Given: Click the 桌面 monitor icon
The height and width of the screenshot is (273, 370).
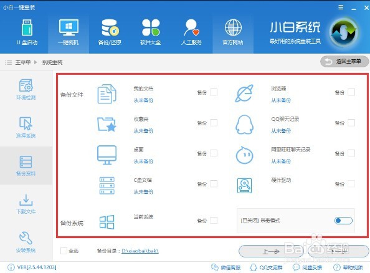Looking at the screenshot, I should [107, 155].
